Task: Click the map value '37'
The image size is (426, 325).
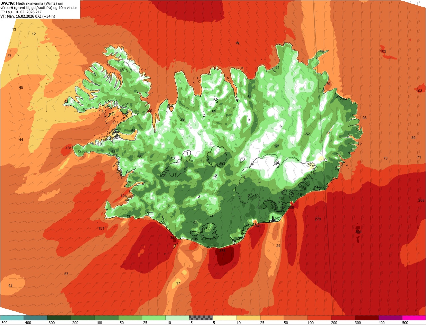Action: [9, 56]
